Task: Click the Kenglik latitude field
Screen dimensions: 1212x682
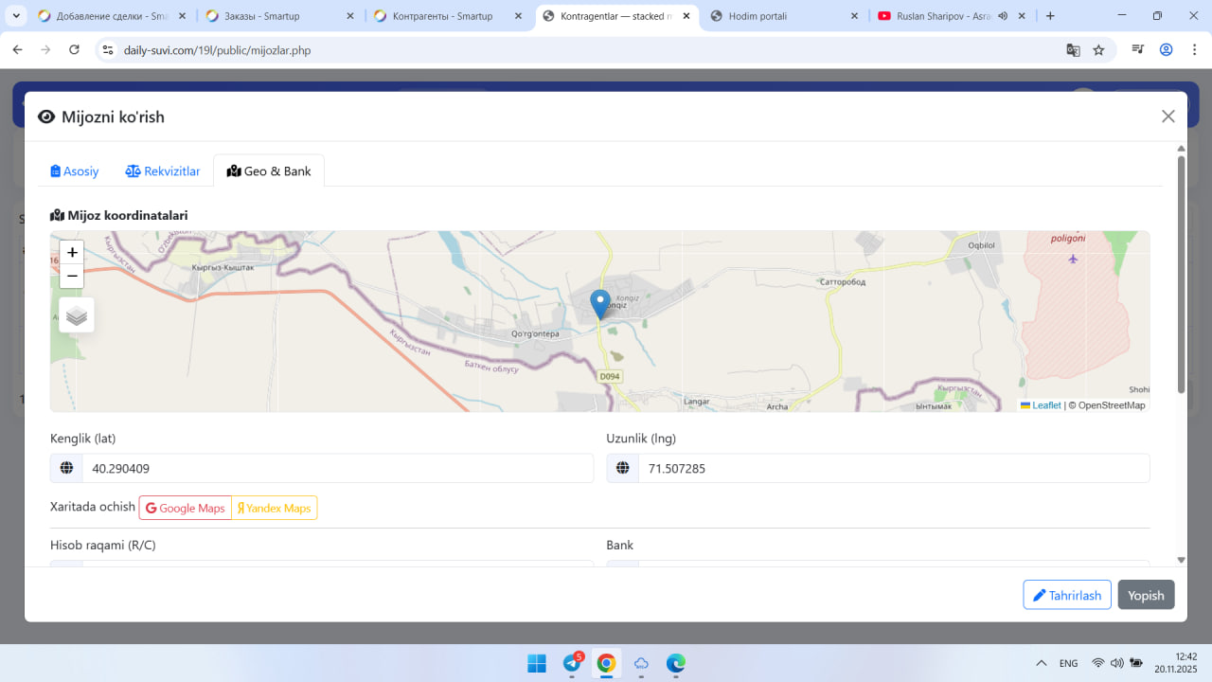Action: 337,469
